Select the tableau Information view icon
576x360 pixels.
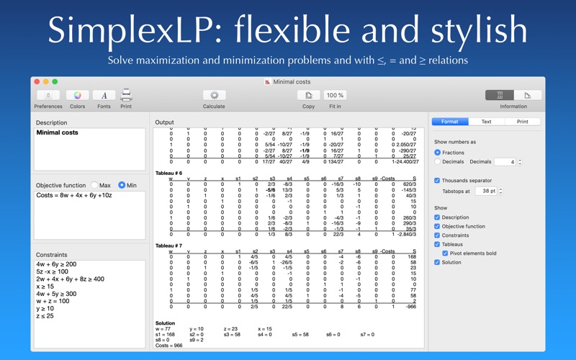point(500,95)
